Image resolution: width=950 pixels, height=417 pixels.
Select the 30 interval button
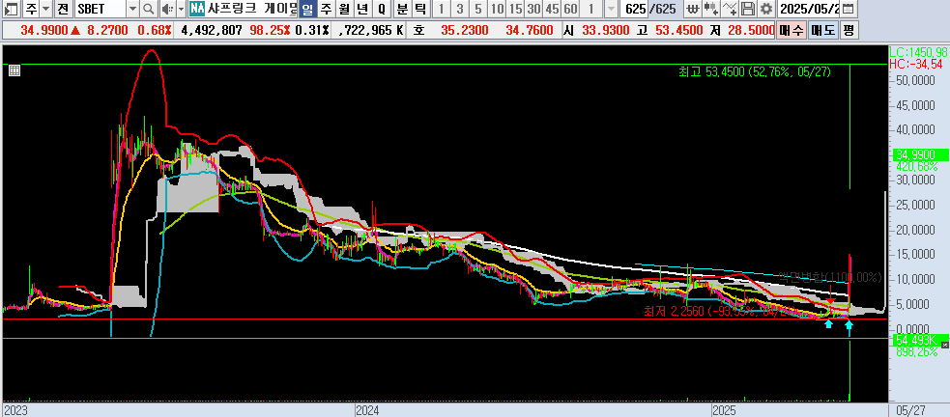click(x=533, y=9)
